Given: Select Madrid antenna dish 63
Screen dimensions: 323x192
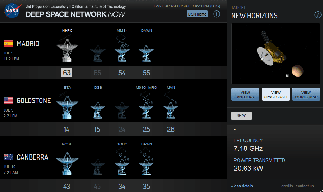Looking at the screenshot, I should tap(67, 50).
